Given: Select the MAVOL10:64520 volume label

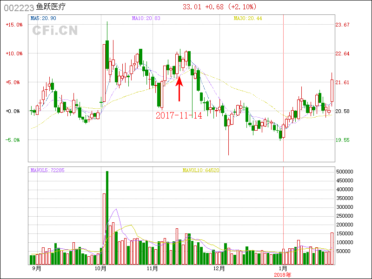Looking at the screenshot, I should point(201,170).
